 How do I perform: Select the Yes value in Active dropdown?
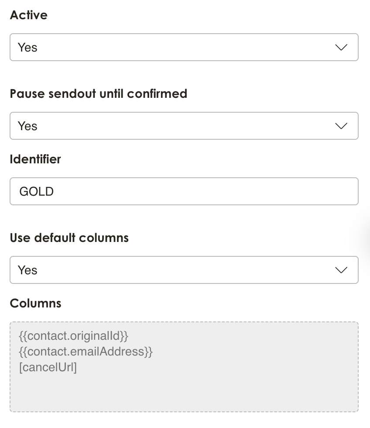click(x=27, y=48)
